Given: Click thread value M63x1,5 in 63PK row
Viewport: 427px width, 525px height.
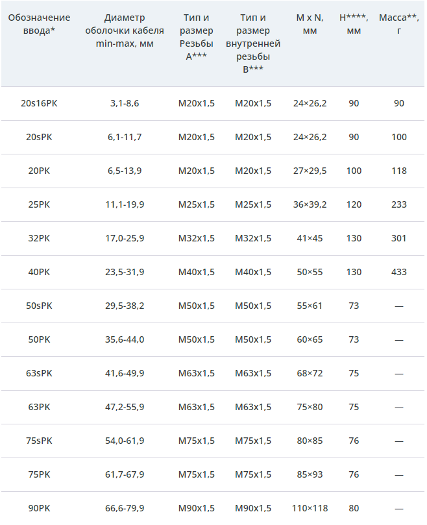Looking at the screenshot, I should point(196,407).
